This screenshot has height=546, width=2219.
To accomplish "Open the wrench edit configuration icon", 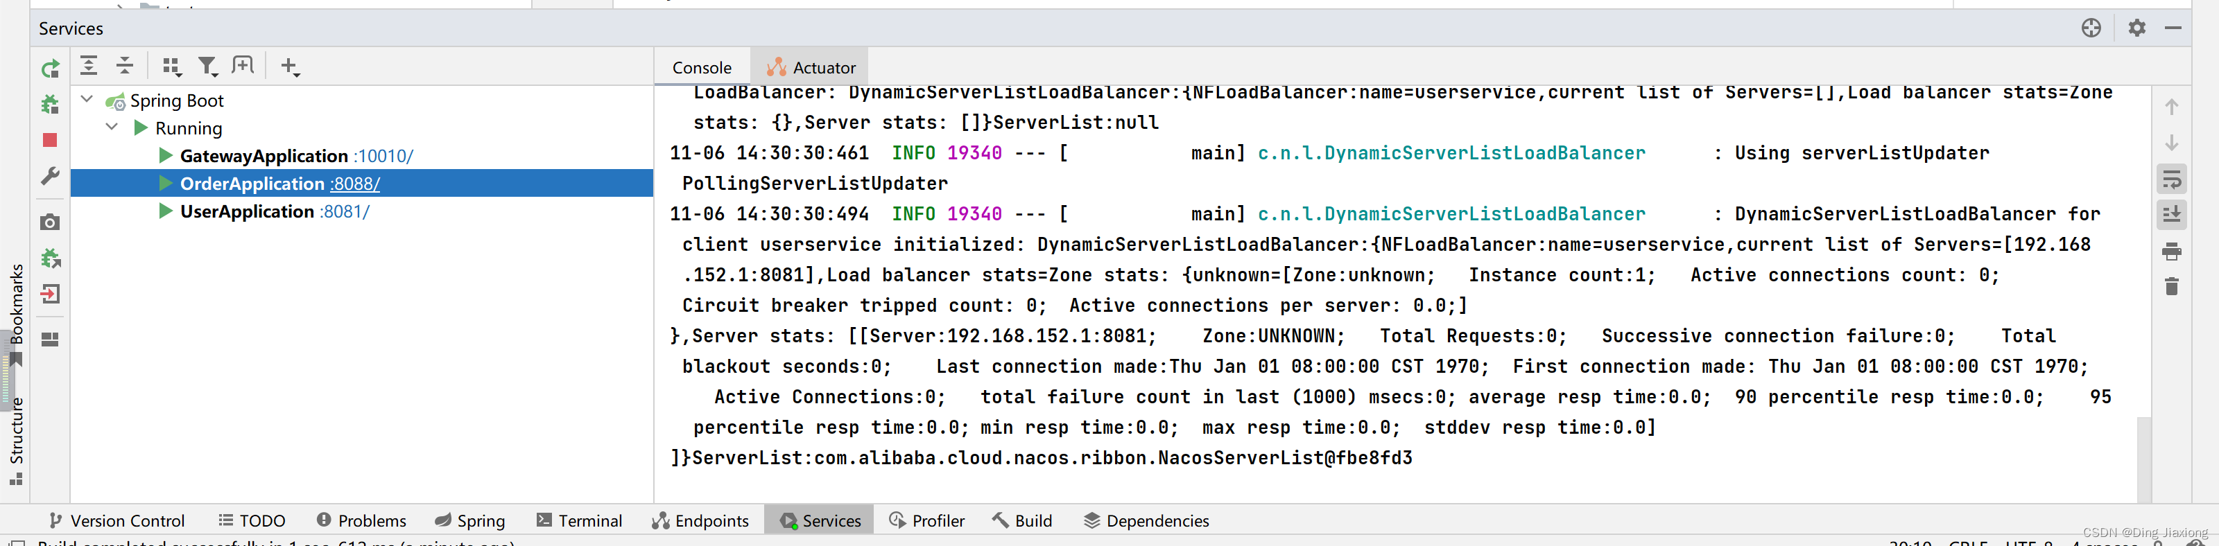I will pyautogui.click(x=50, y=177).
